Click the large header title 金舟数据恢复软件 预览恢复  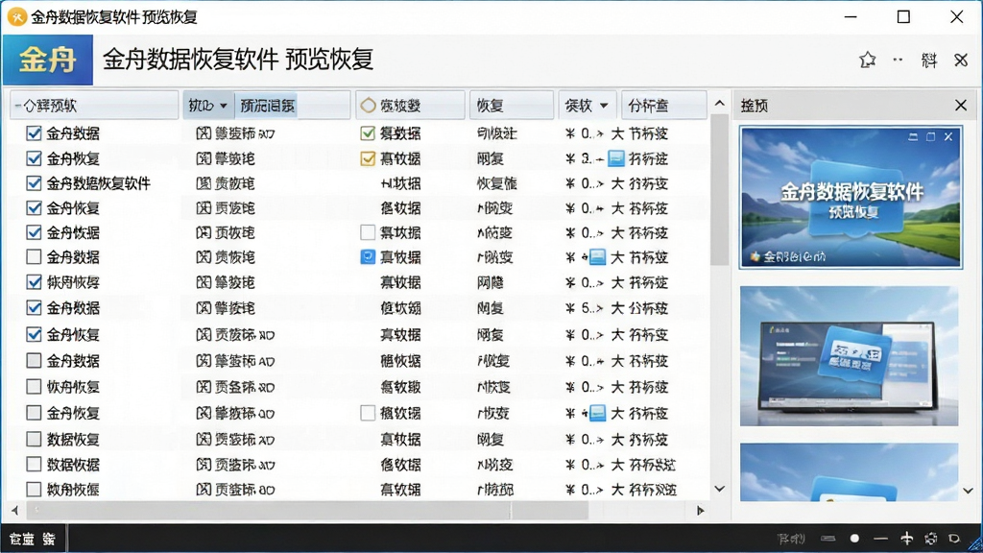(238, 60)
